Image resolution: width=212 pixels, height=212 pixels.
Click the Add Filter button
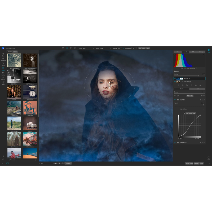pyautogui.click(x=190, y=96)
